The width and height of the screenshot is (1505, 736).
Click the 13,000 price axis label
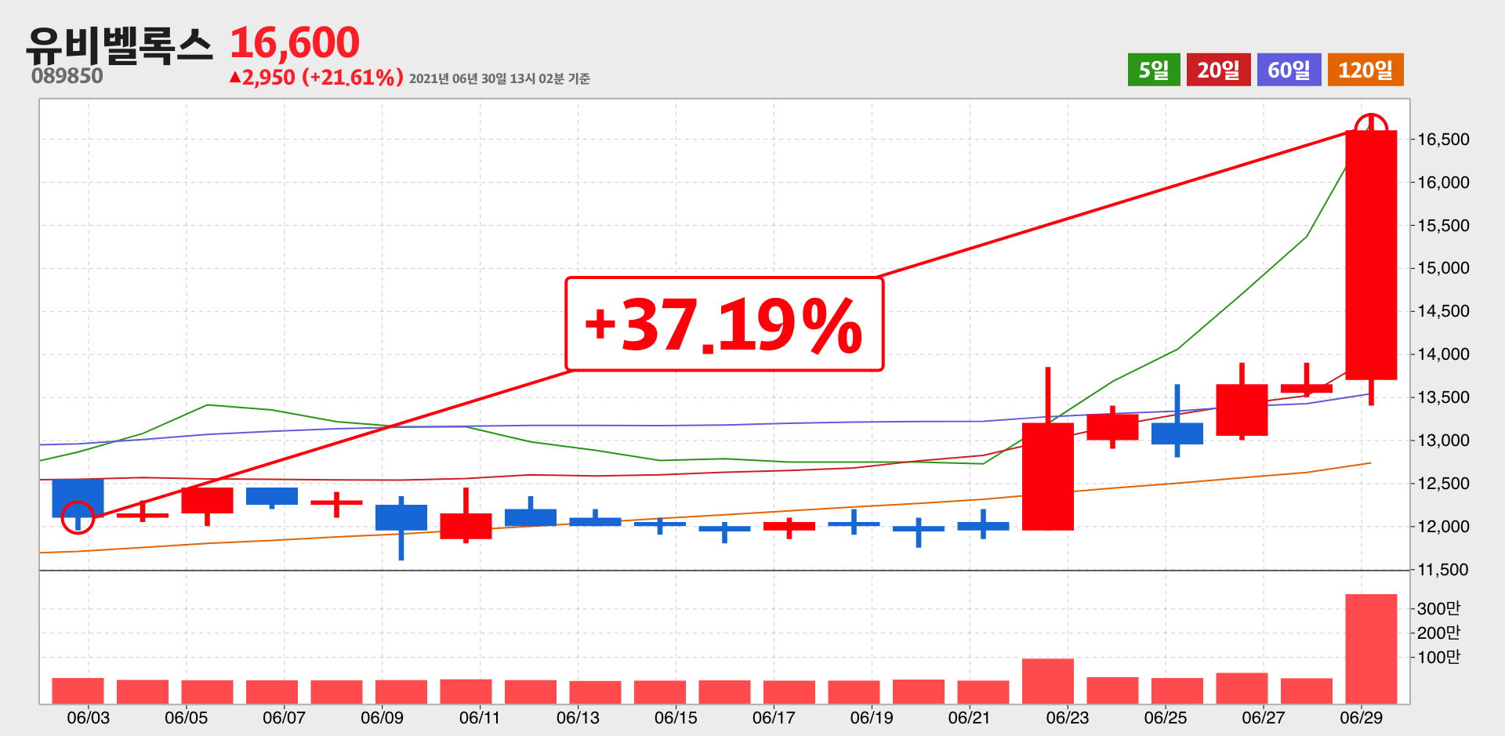tap(1443, 441)
